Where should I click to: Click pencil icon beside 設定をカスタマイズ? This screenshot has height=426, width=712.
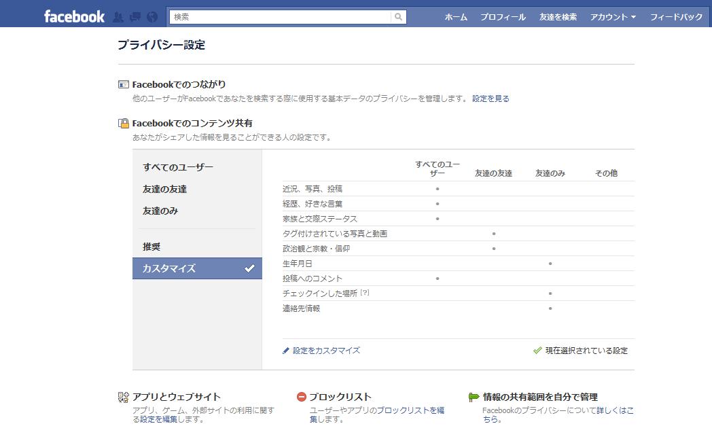click(285, 351)
